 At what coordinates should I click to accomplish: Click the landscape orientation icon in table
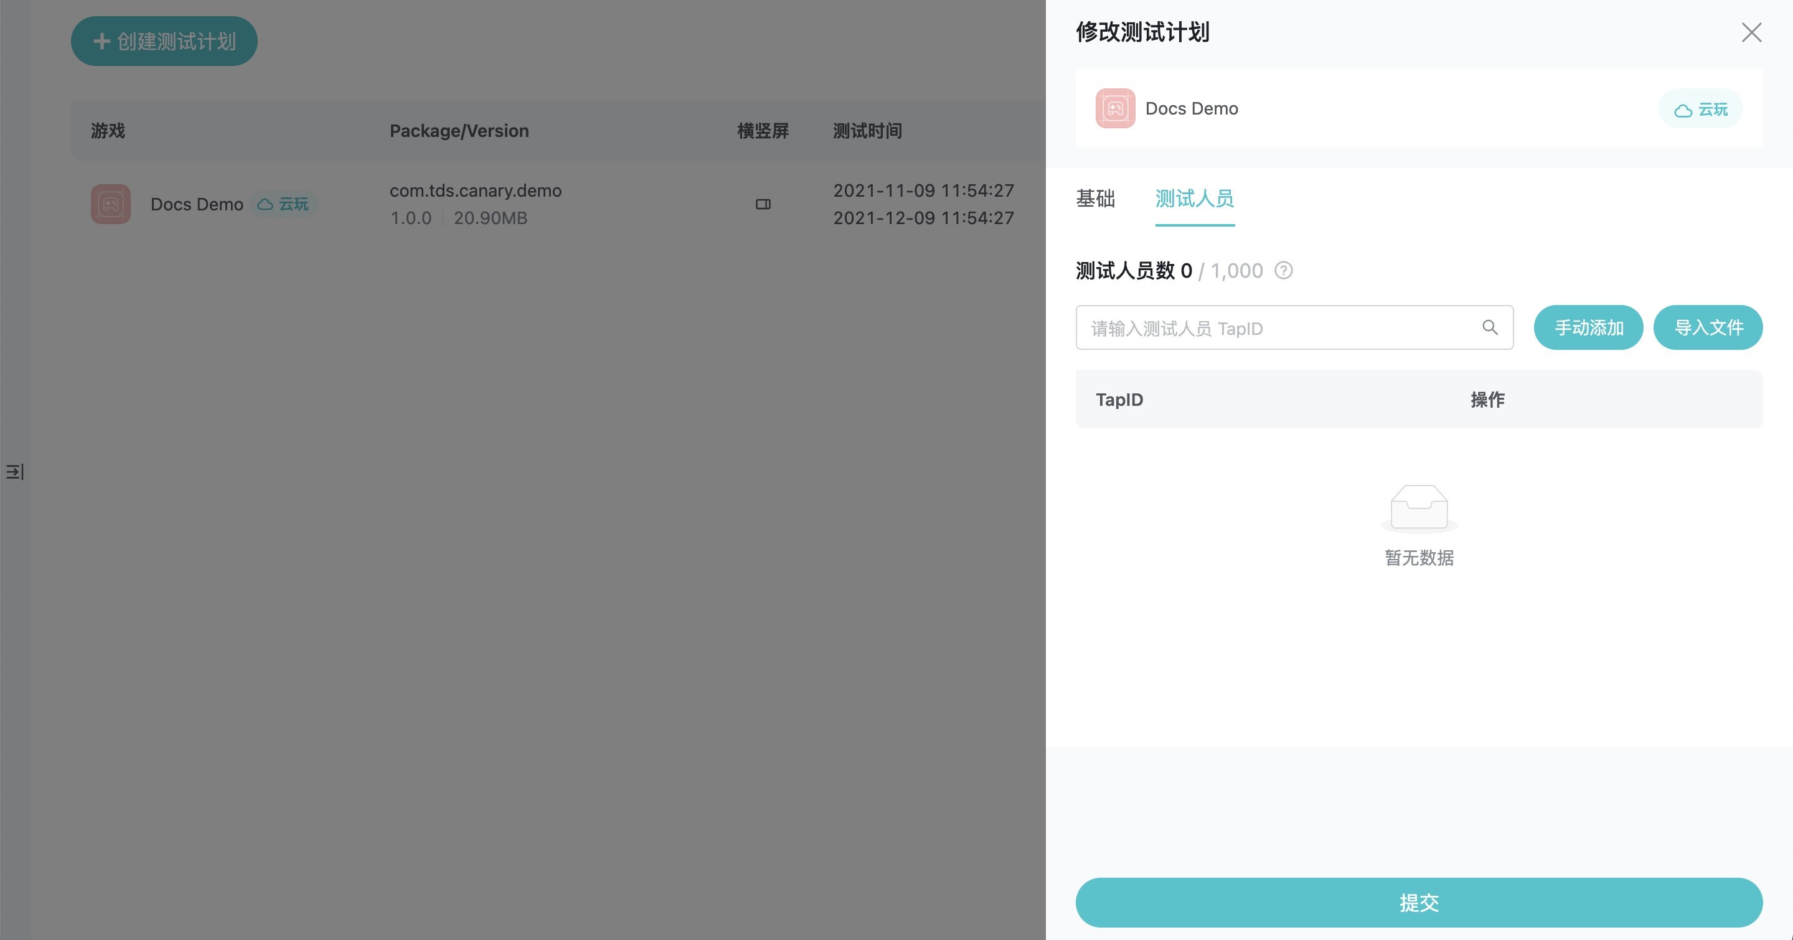click(763, 204)
